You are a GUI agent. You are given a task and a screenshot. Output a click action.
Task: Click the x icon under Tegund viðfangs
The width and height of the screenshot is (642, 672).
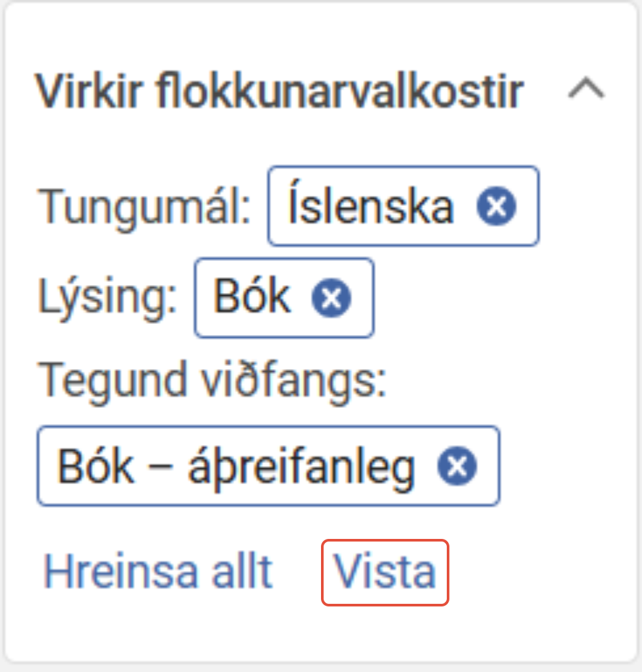[457, 466]
